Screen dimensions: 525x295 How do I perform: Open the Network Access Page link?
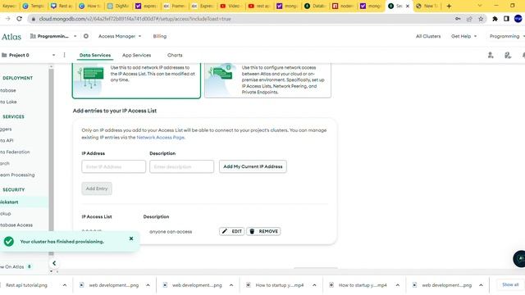pos(160,138)
